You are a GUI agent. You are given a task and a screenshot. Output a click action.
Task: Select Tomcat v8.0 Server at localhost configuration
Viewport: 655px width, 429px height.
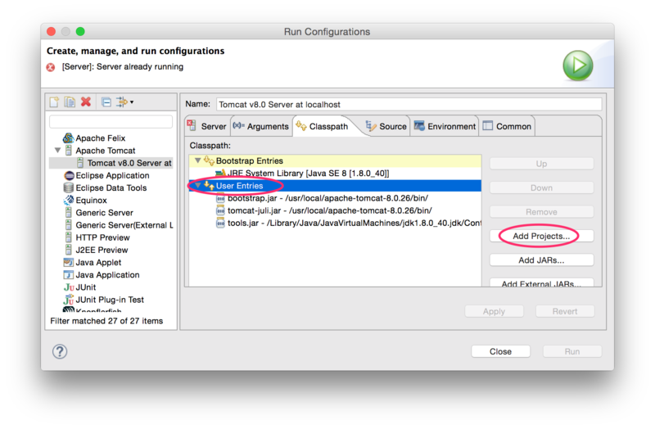(x=111, y=163)
